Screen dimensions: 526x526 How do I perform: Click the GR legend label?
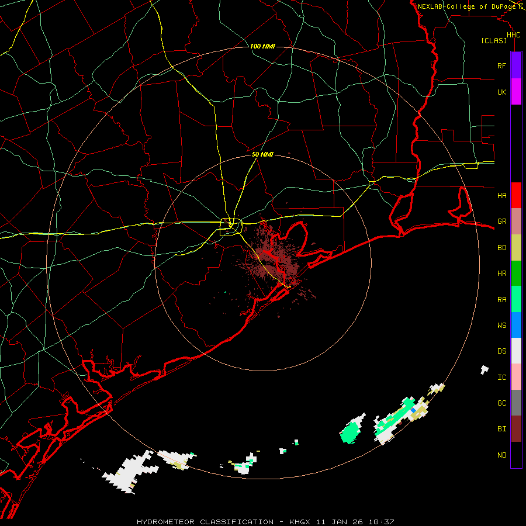pyautogui.click(x=501, y=222)
